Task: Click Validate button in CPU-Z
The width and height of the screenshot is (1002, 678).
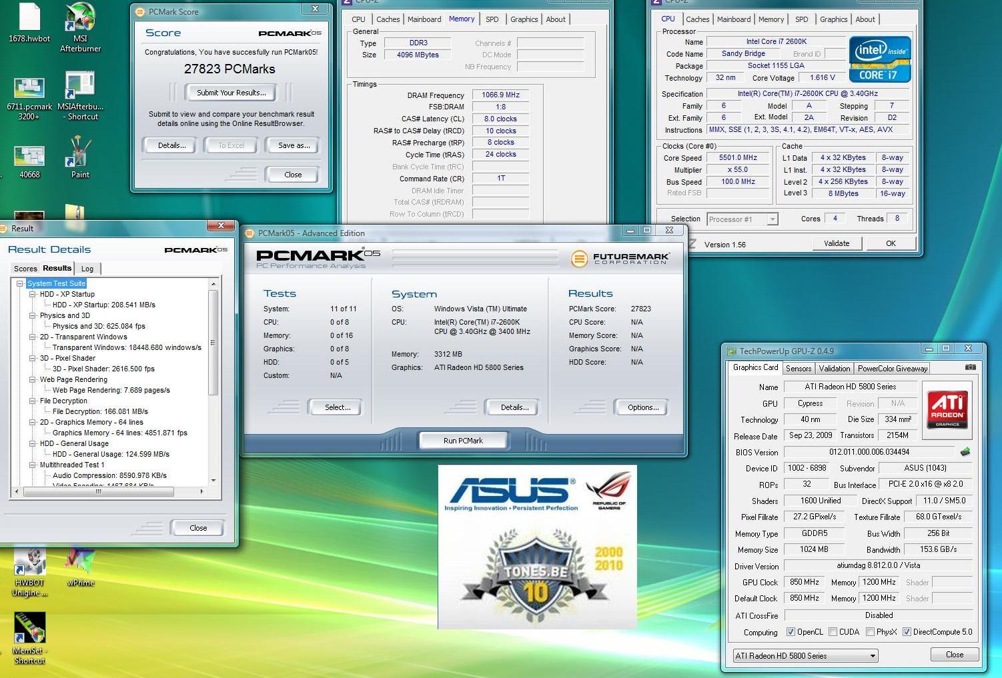Action: click(x=837, y=243)
